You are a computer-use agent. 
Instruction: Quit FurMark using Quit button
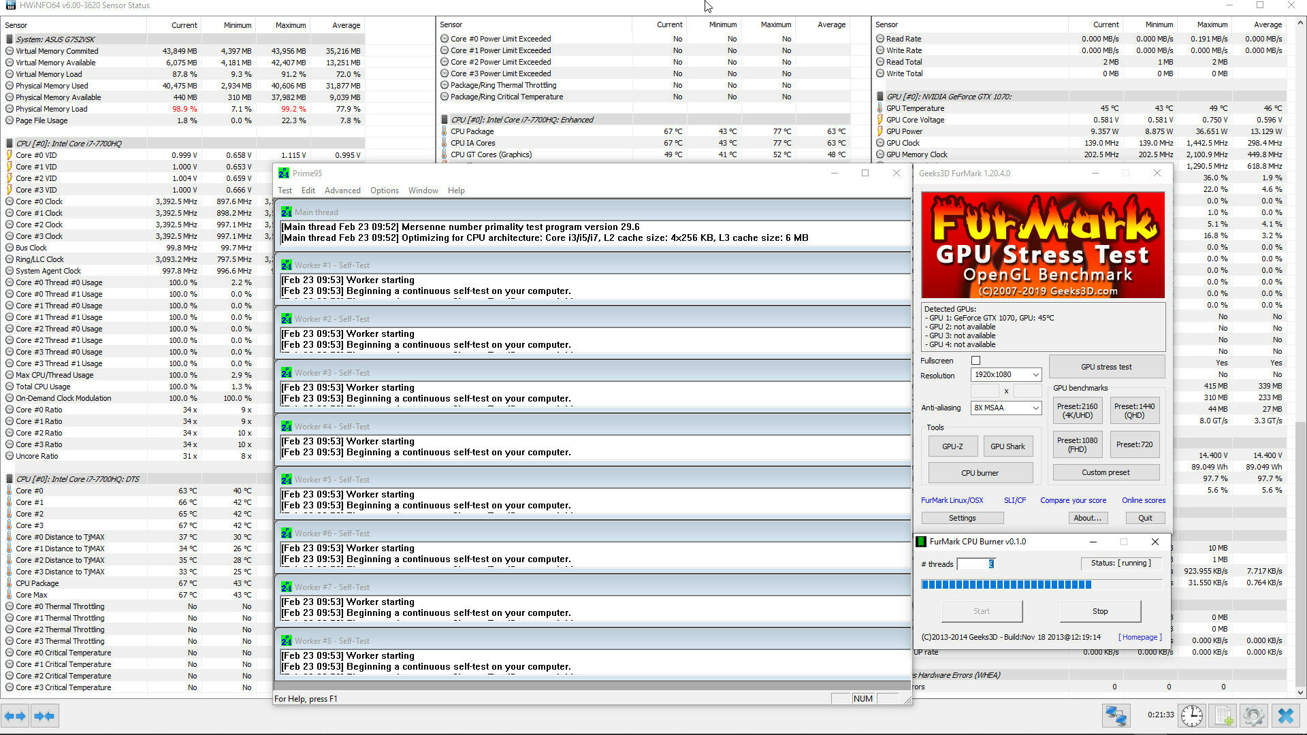point(1145,519)
